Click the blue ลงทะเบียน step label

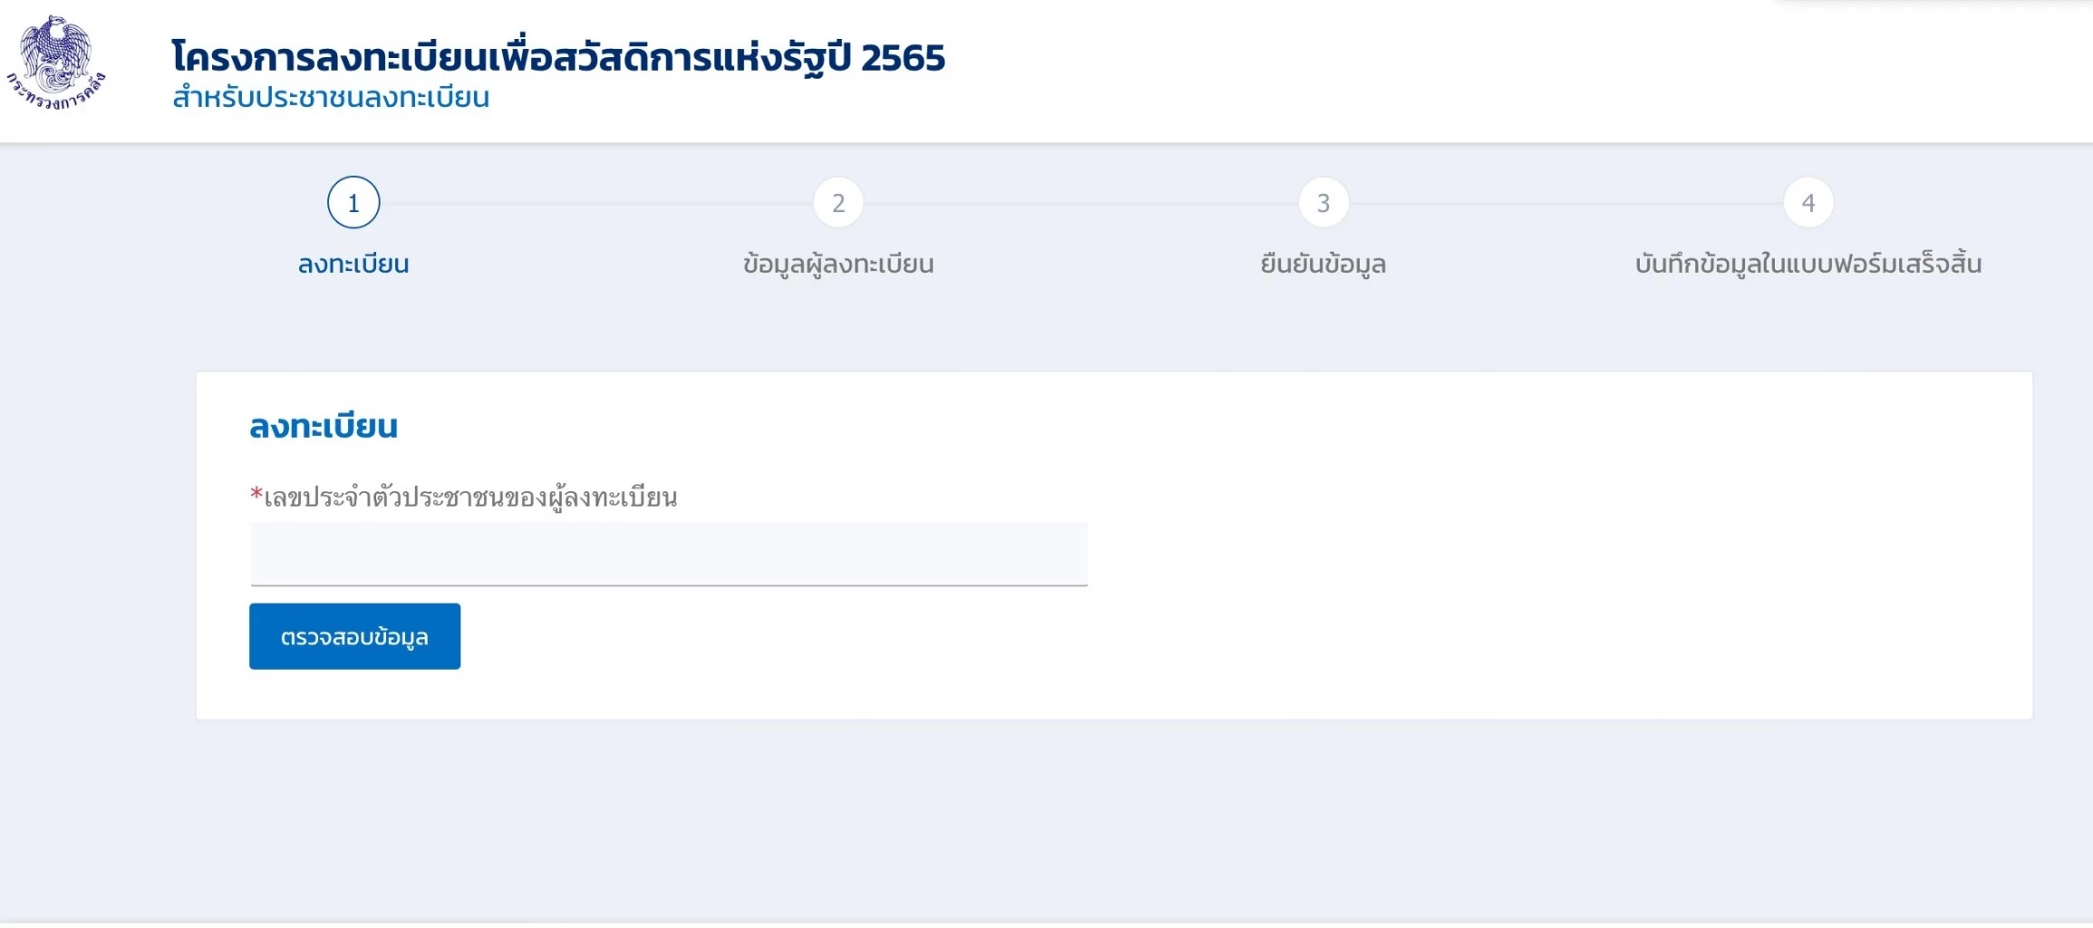click(354, 264)
